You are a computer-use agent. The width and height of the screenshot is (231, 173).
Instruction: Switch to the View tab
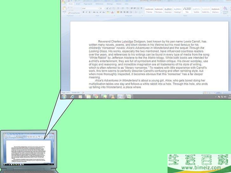[127, 4]
